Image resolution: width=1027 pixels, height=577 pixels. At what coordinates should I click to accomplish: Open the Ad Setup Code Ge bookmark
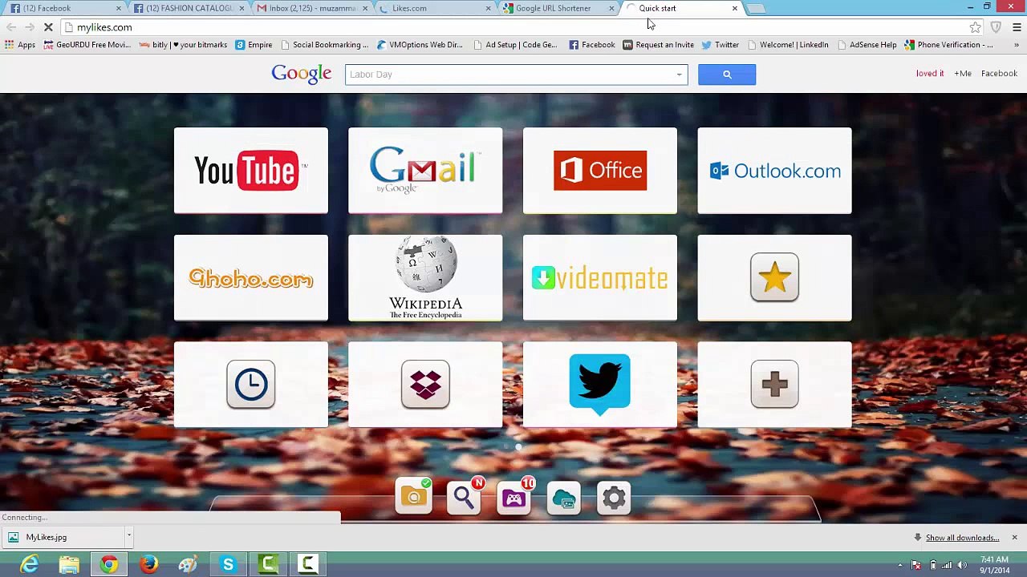pyautogui.click(x=514, y=45)
